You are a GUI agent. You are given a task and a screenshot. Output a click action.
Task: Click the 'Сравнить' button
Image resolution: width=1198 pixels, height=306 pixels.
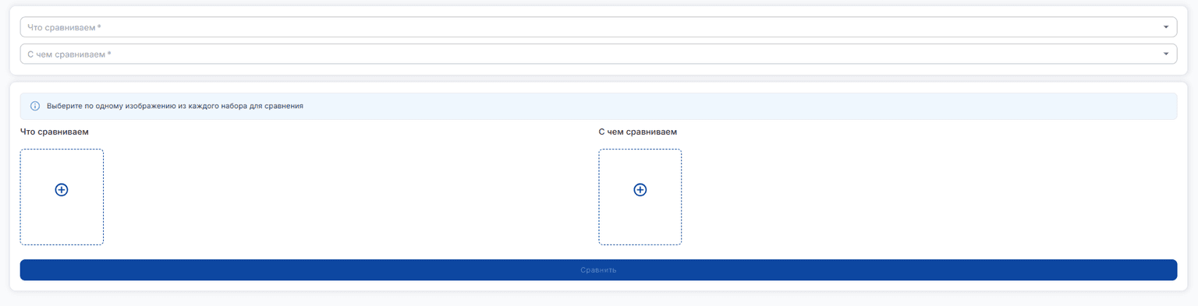pyautogui.click(x=598, y=270)
